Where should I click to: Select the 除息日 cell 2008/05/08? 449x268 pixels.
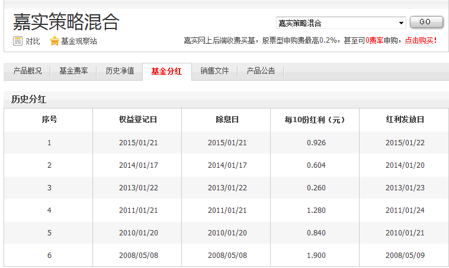227,256
